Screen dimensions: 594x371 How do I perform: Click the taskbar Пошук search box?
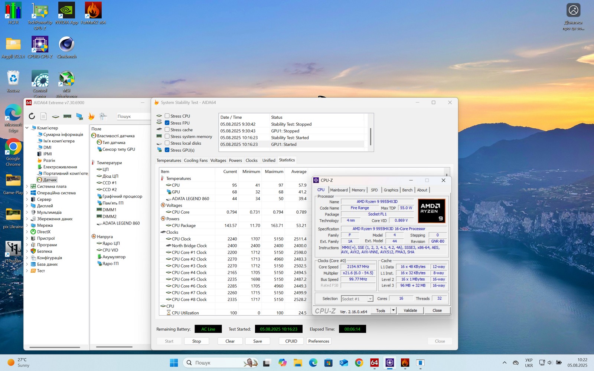[x=222, y=362]
